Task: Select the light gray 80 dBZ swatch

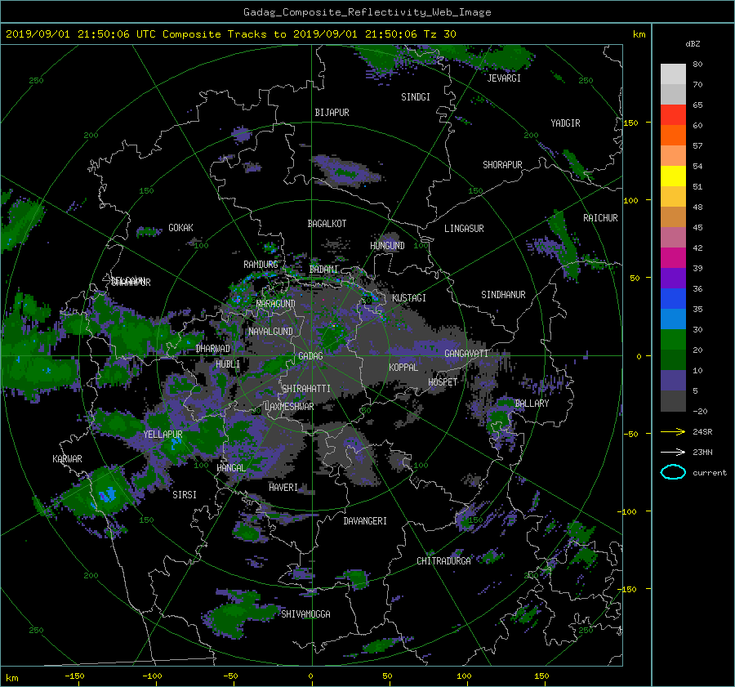Action: pyautogui.click(x=673, y=74)
